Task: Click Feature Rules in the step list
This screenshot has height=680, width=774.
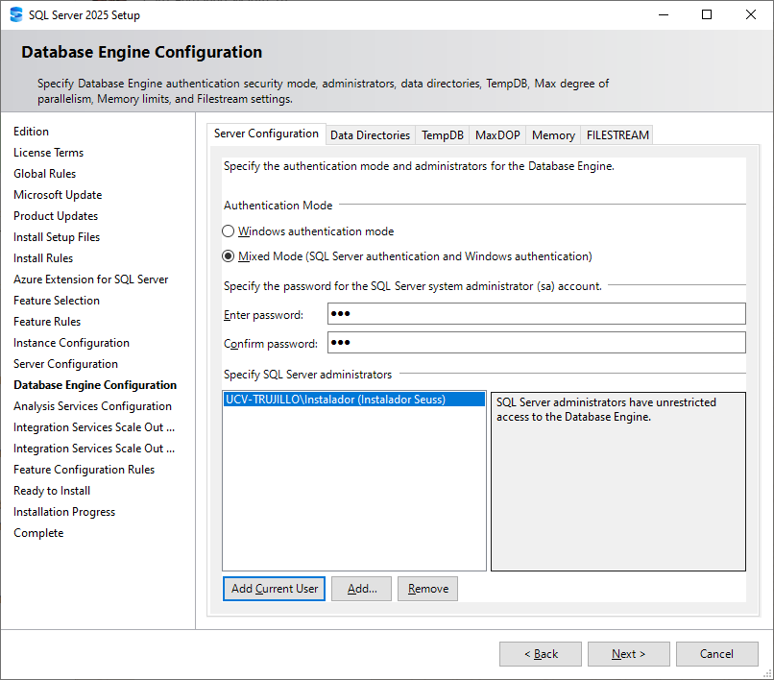Action: click(x=47, y=322)
